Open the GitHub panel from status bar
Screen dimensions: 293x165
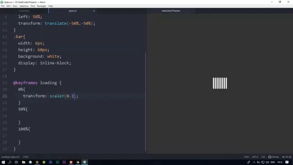click(274, 157)
